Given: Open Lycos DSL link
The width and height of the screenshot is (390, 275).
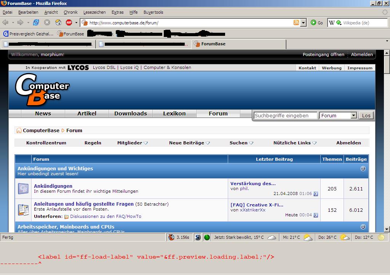Looking at the screenshot, I should (x=104, y=67).
